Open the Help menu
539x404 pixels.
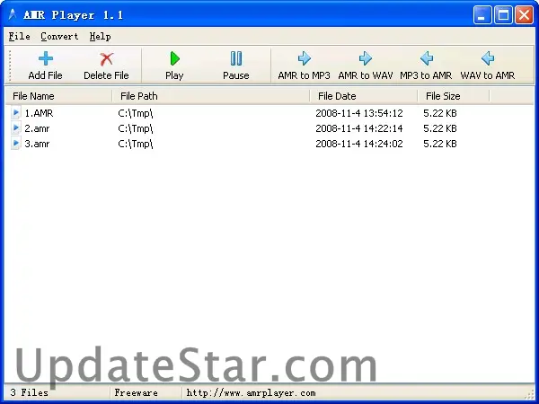click(100, 36)
